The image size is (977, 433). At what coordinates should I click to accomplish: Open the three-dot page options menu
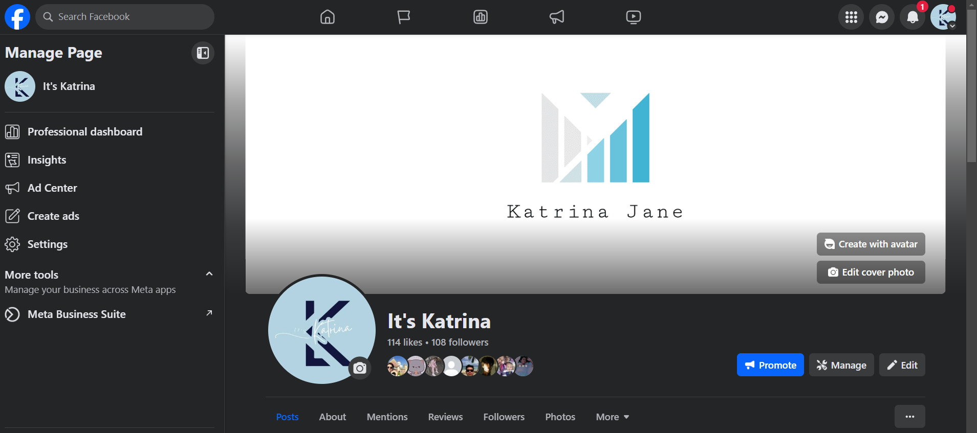coord(909,417)
